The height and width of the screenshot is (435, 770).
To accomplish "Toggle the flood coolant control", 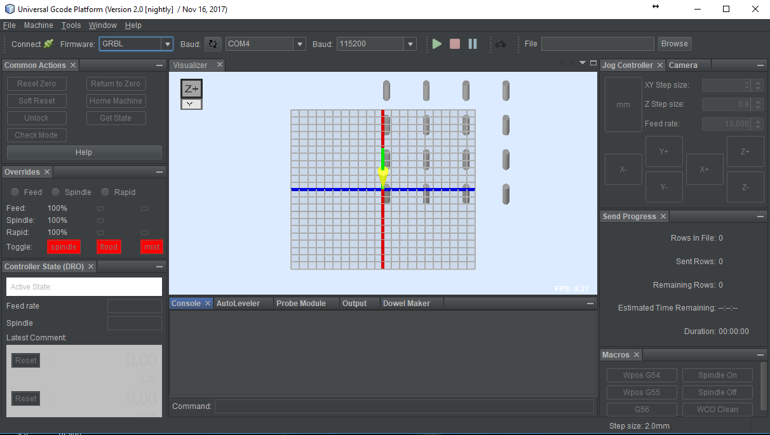I will pyautogui.click(x=109, y=246).
